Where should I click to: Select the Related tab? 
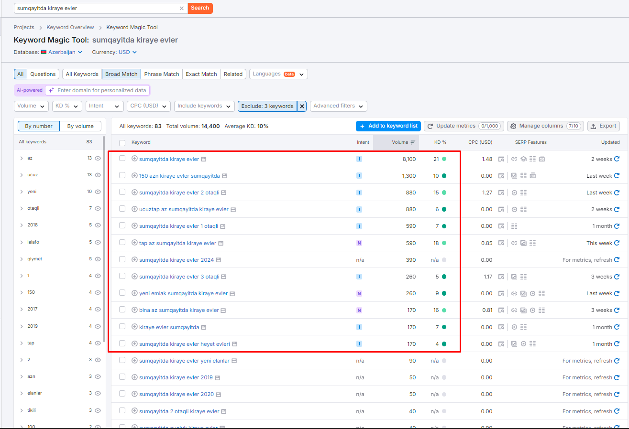click(233, 74)
